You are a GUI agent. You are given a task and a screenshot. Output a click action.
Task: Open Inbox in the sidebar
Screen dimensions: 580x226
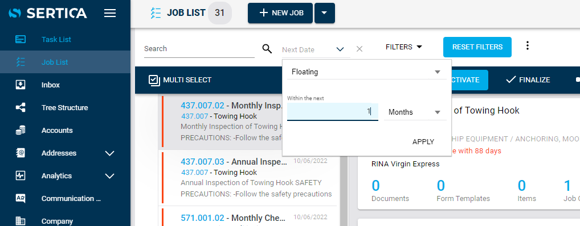coord(51,85)
